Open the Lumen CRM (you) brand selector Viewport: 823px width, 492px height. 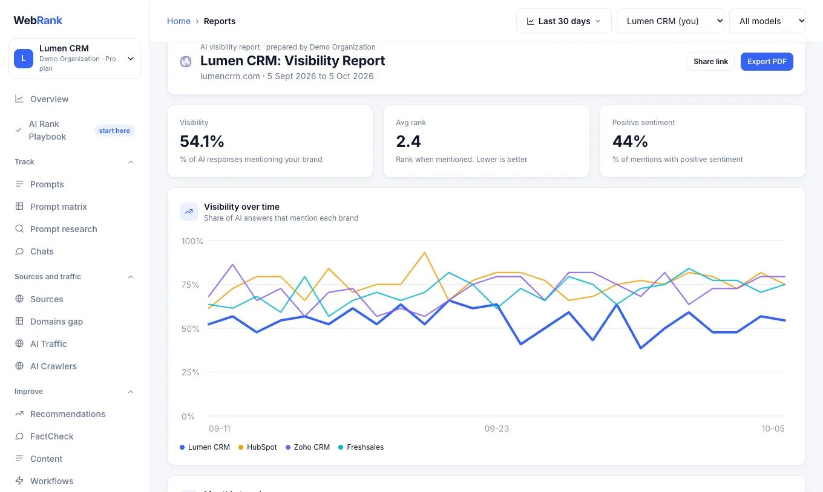pos(671,21)
